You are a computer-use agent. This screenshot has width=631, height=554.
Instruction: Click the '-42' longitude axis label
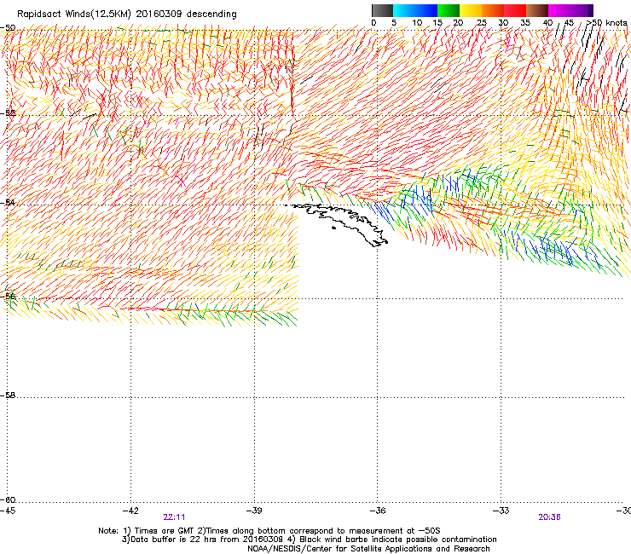coord(130,511)
